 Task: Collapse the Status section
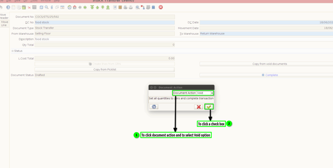point(13,51)
